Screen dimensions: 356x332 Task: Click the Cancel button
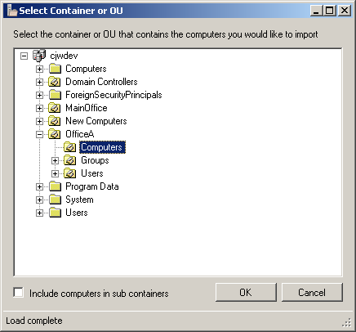pyautogui.click(x=312, y=292)
